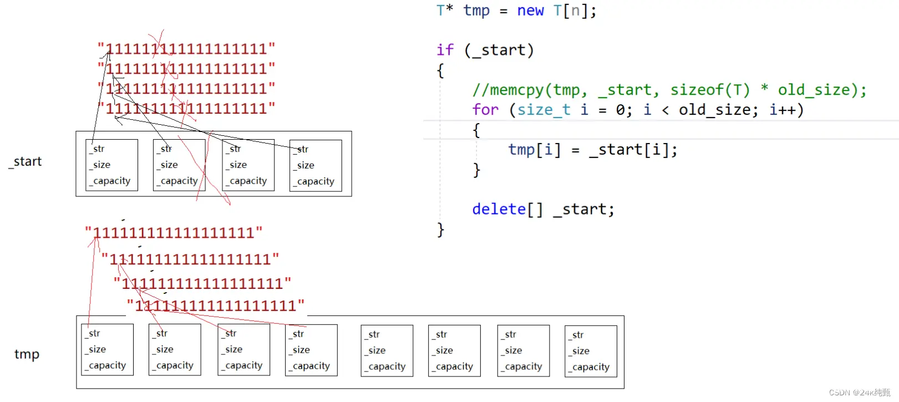Select the "new" keyword in the first code line
This screenshot has height=402, width=899.
pos(530,11)
